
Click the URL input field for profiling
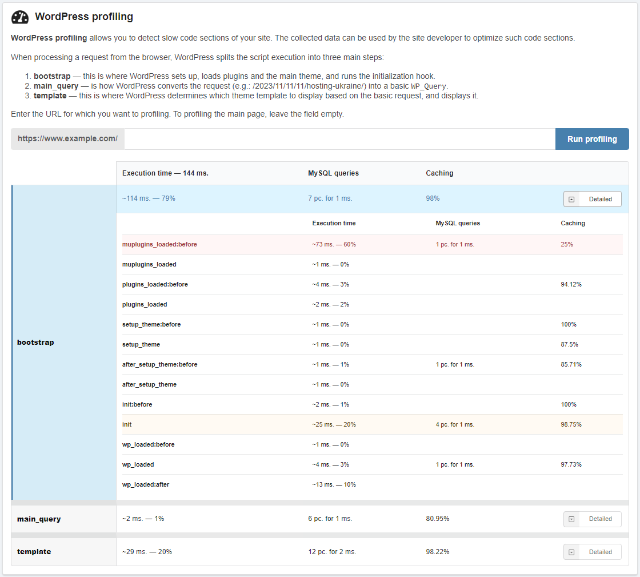(339, 139)
